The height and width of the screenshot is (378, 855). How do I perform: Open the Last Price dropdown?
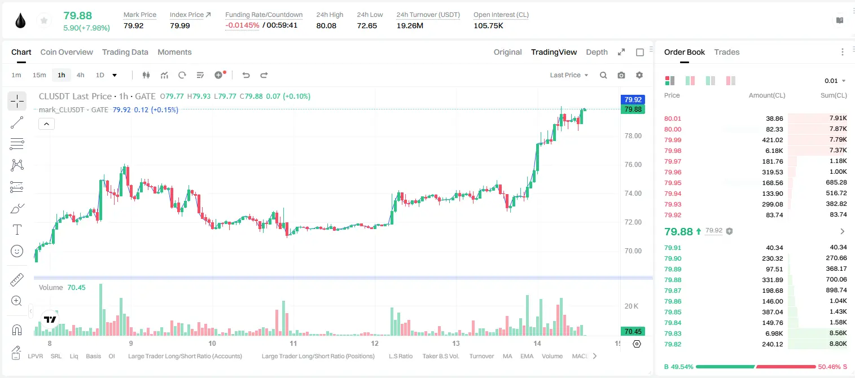tap(569, 75)
